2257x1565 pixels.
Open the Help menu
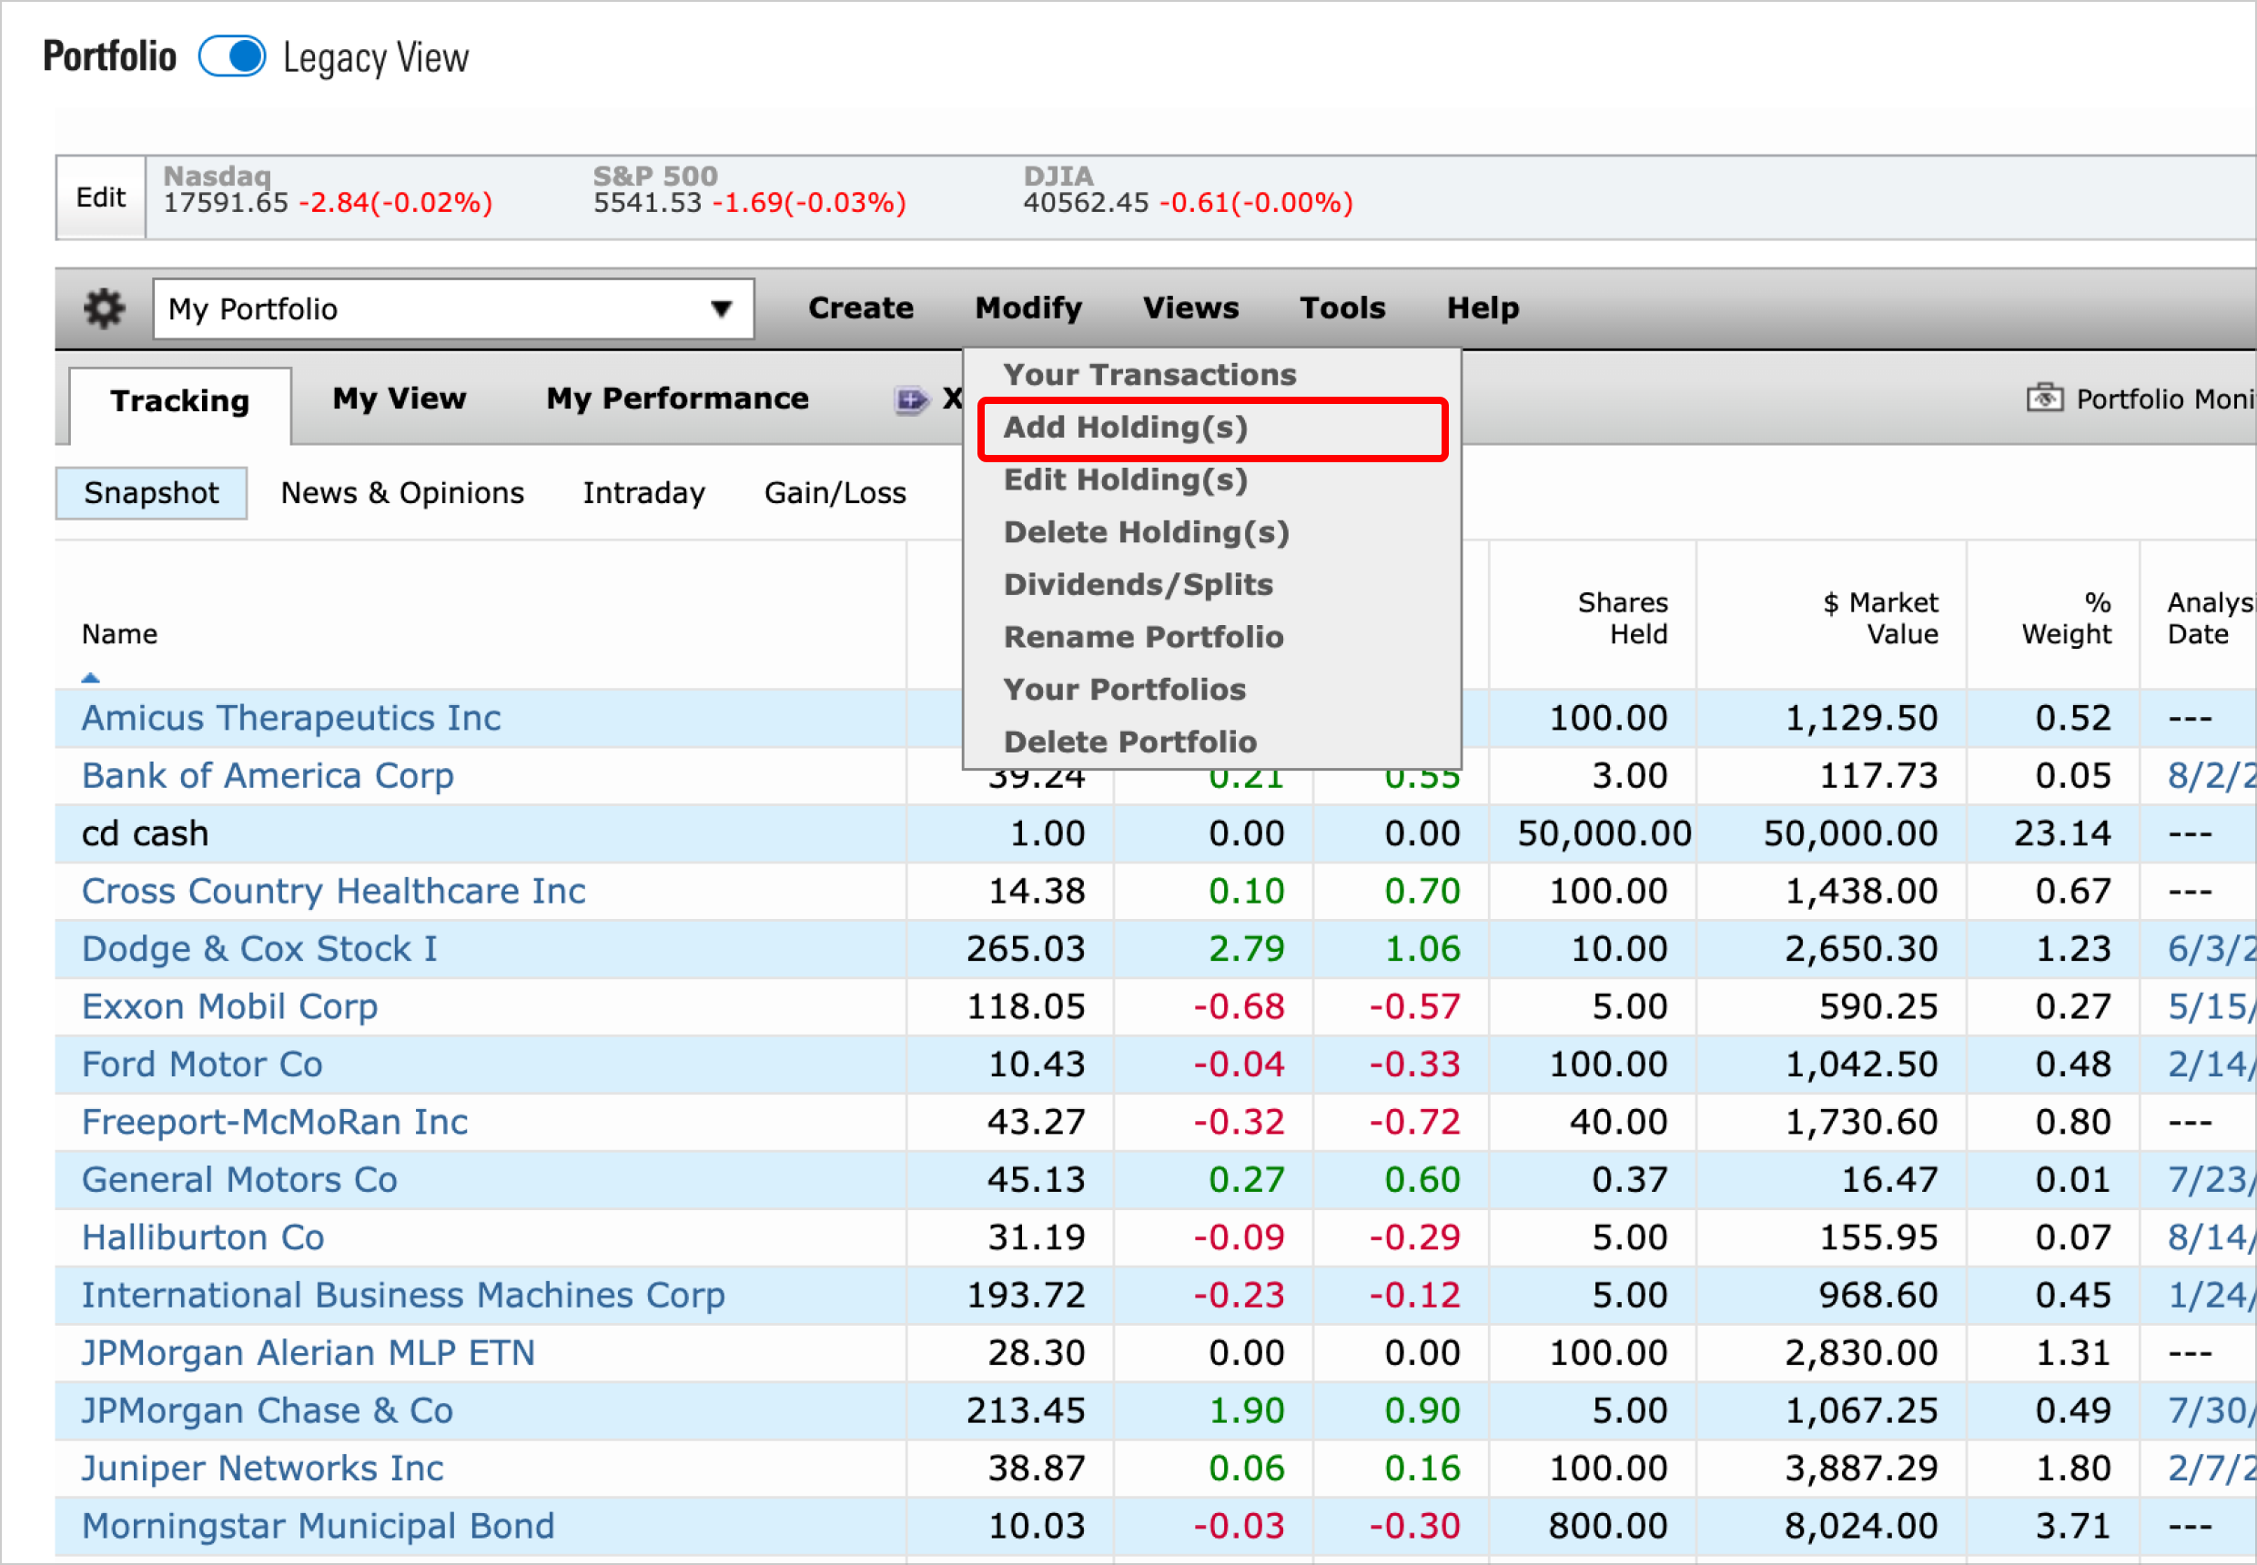[1483, 308]
